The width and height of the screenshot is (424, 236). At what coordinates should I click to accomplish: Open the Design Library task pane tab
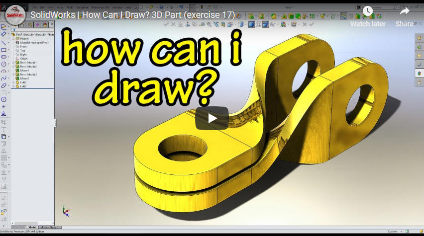click(419, 47)
